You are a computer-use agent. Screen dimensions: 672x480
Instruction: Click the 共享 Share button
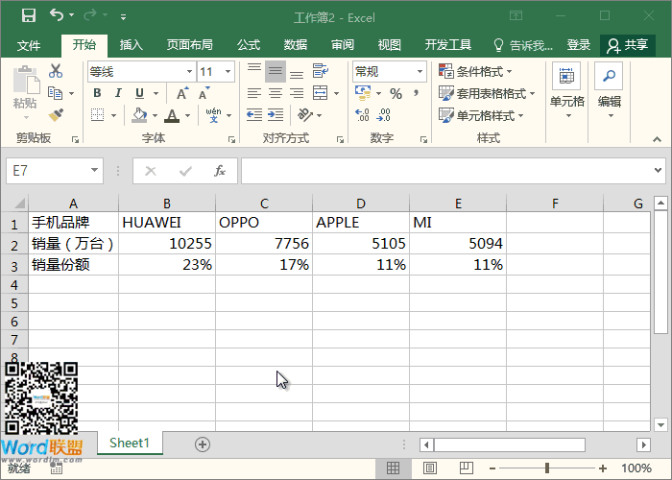628,45
